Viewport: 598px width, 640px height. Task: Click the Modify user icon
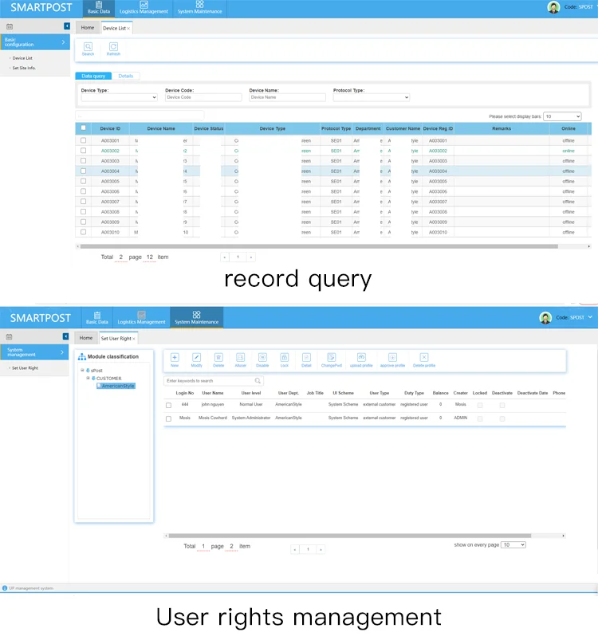click(196, 358)
